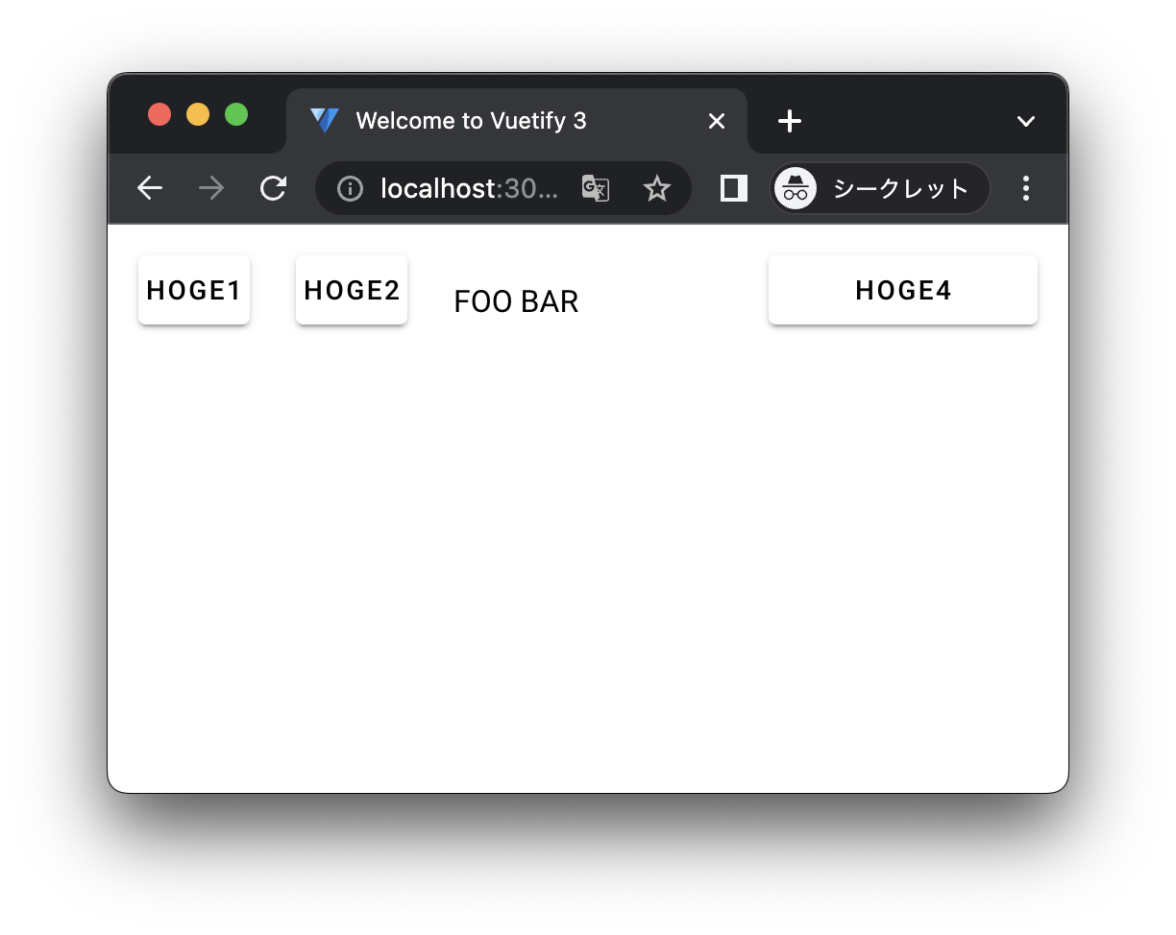1176x935 pixels.
Task: View site information icon in address bar
Action: (x=350, y=189)
